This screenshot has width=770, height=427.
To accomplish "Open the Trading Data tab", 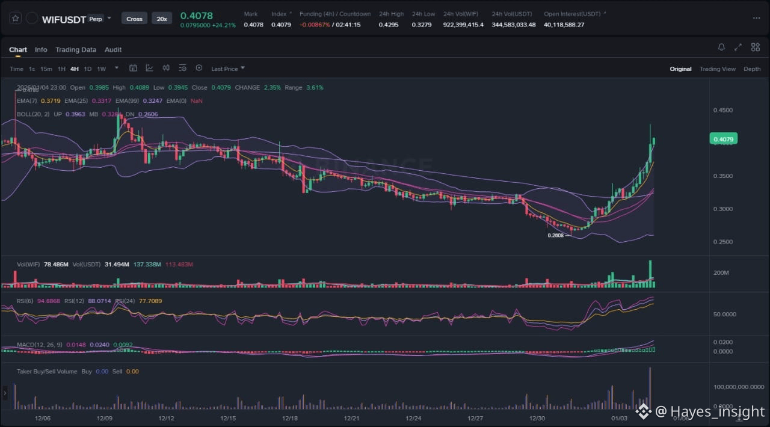I will coord(76,49).
